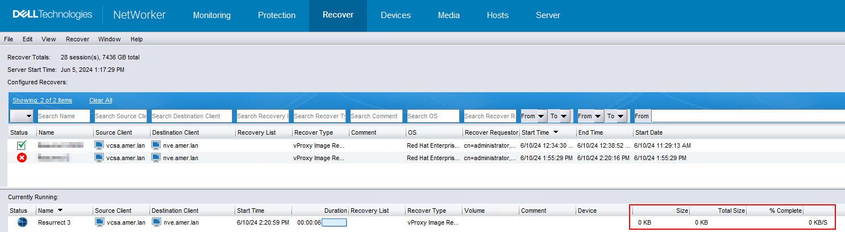Open End Time To date dropdown
Image resolution: width=845 pixels, height=232 pixels.
coord(616,116)
